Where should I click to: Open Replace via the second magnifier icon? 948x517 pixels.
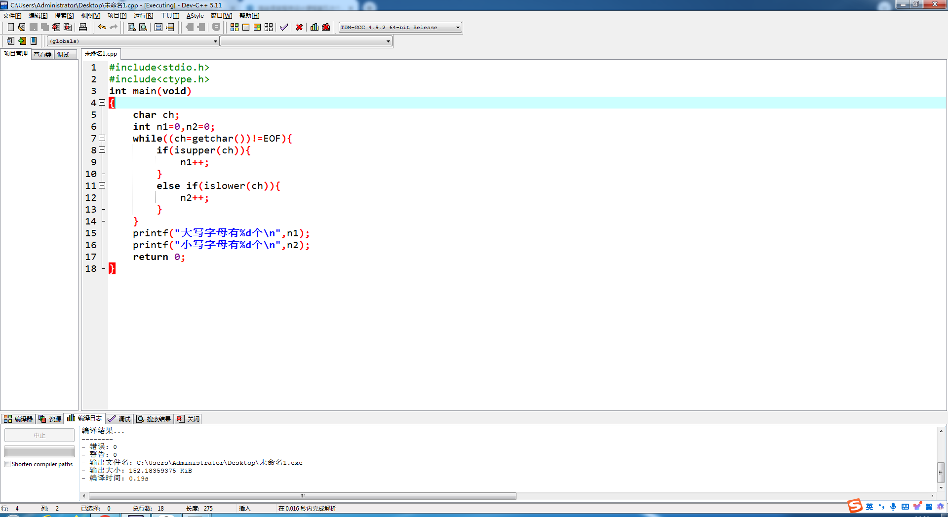click(x=143, y=27)
